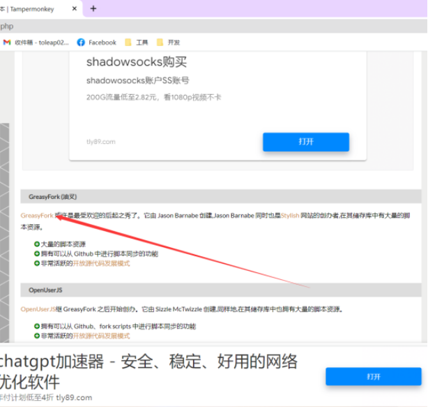Click 打开 button in chatgpt加速器 banner

pyautogui.click(x=374, y=377)
